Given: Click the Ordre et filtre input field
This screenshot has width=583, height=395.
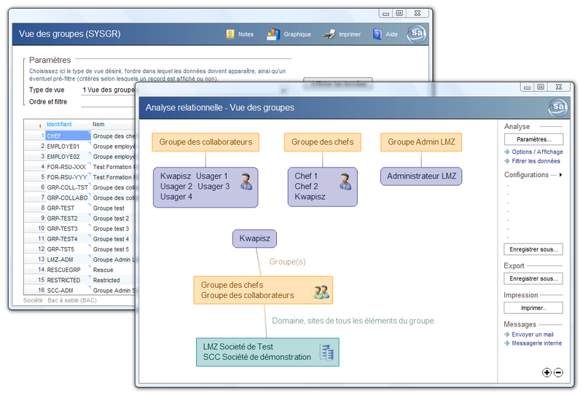Looking at the screenshot, I should [x=108, y=102].
